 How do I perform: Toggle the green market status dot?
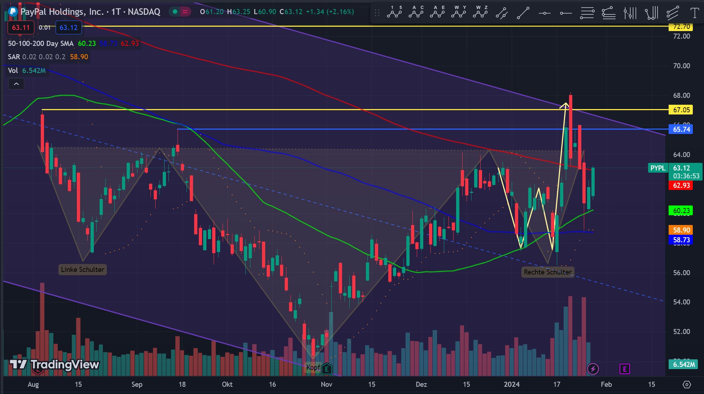pyautogui.click(x=175, y=12)
